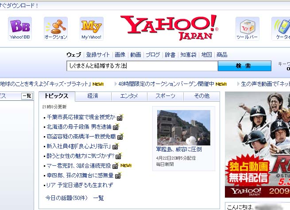
Task: Switch to the 経済 news tab
Action: coord(93,96)
